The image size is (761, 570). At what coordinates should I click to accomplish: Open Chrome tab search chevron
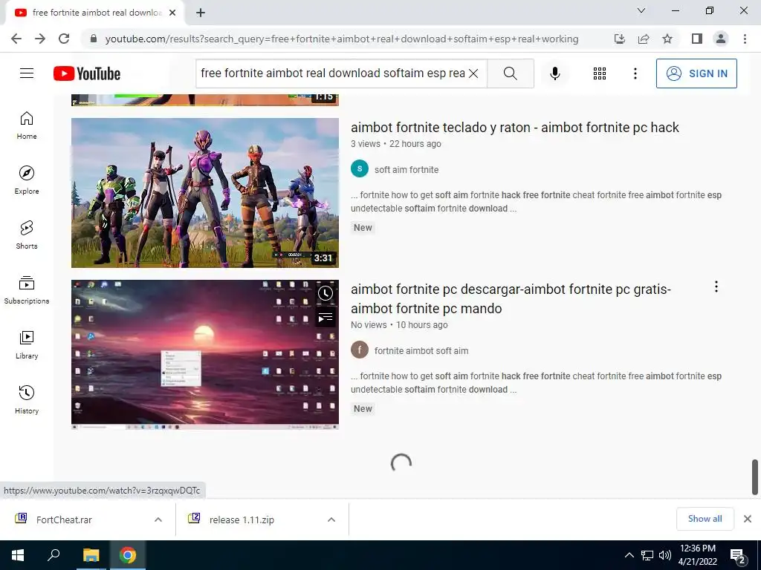(641, 10)
